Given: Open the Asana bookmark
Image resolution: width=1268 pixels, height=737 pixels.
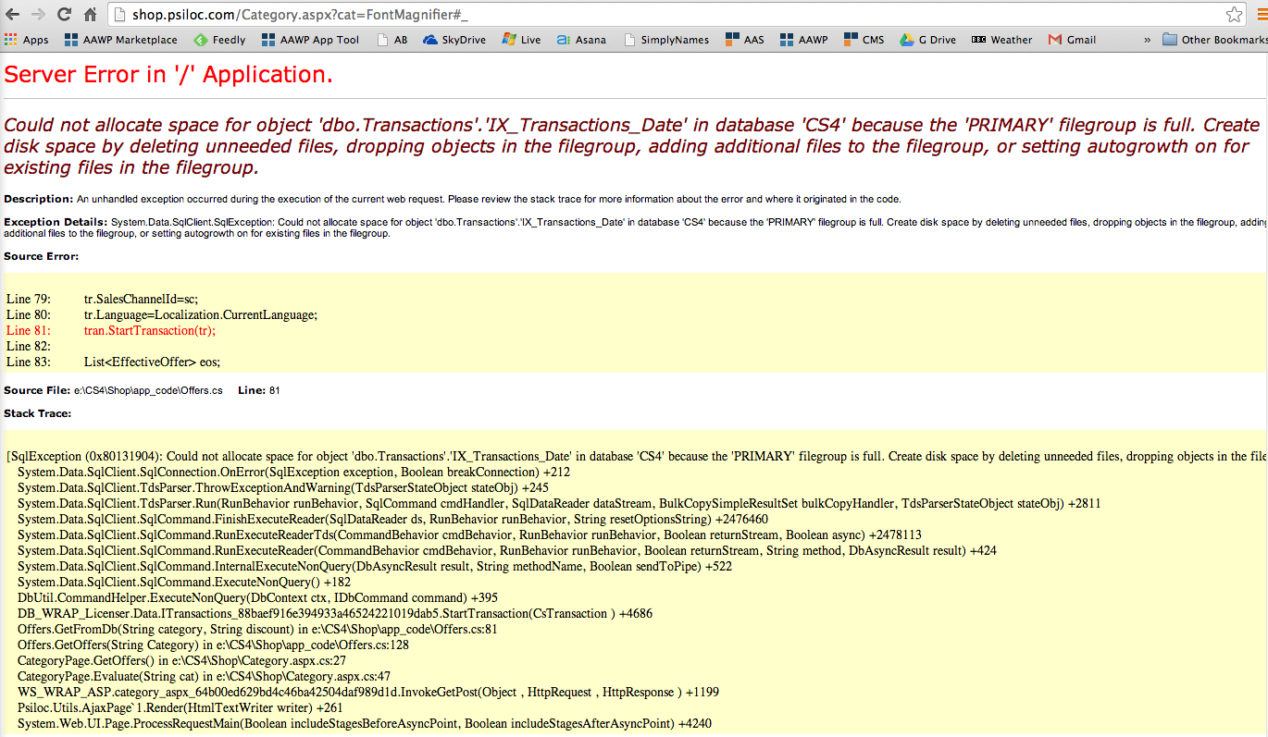Looking at the screenshot, I should click(x=581, y=40).
